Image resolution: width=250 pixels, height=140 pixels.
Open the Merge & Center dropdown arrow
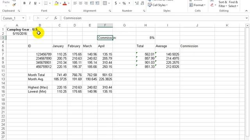(109, 3)
